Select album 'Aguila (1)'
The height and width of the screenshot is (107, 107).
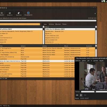(70, 33)
